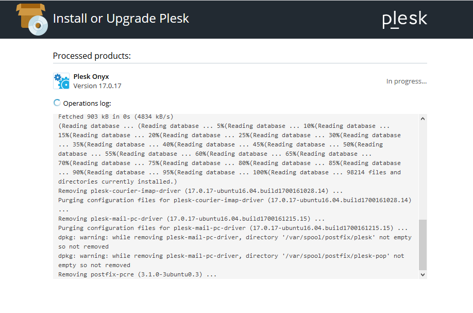Collapse upward using the scrollbar up arrow
The height and width of the screenshot is (313, 473).
(x=423, y=118)
